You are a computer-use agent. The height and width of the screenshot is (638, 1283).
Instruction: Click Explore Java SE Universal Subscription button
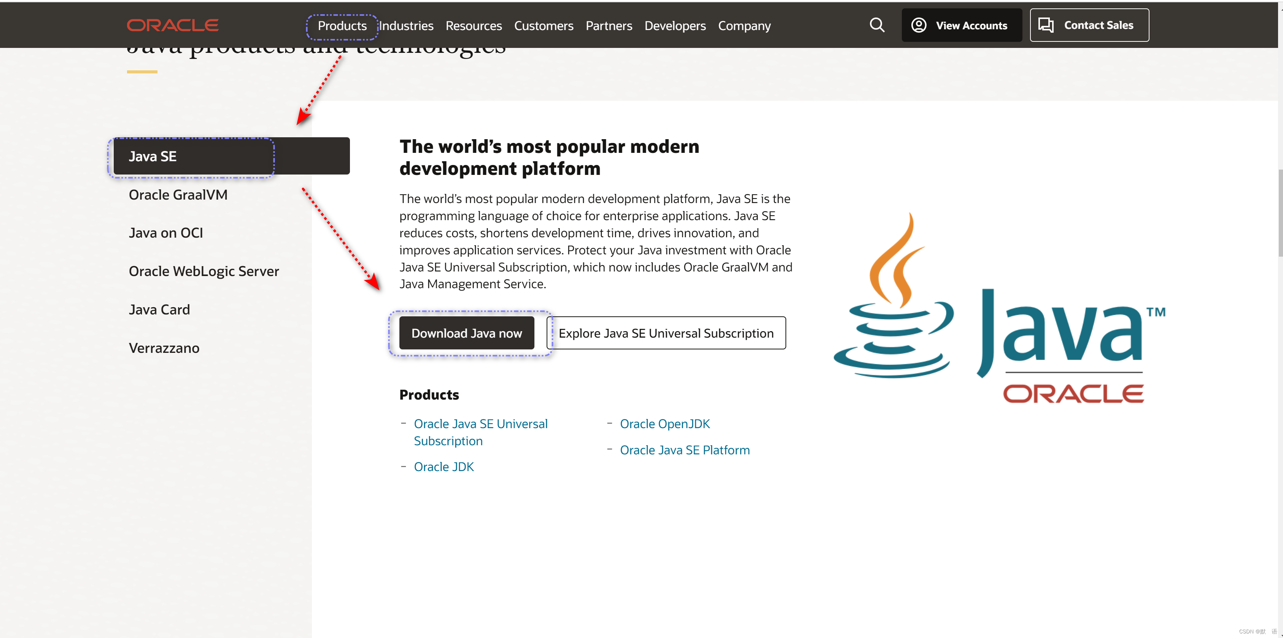pos(666,333)
